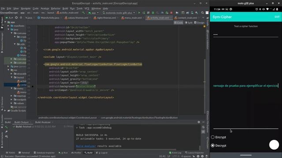Open the Logcat tool window

click(102, 153)
